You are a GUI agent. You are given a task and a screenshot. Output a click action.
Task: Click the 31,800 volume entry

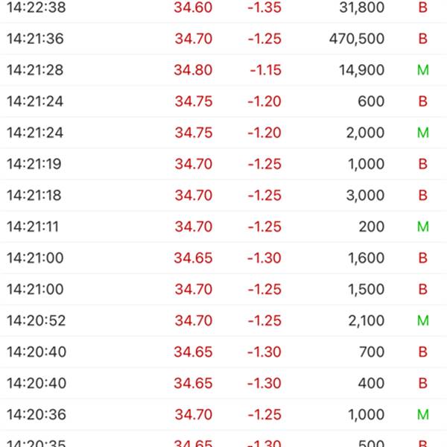(362, 7)
